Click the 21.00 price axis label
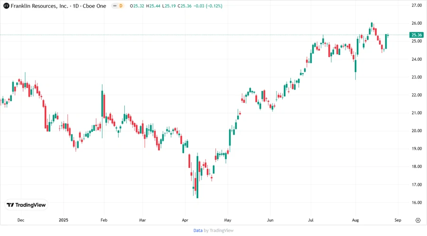The height and width of the screenshot is (236, 427). click(x=417, y=113)
